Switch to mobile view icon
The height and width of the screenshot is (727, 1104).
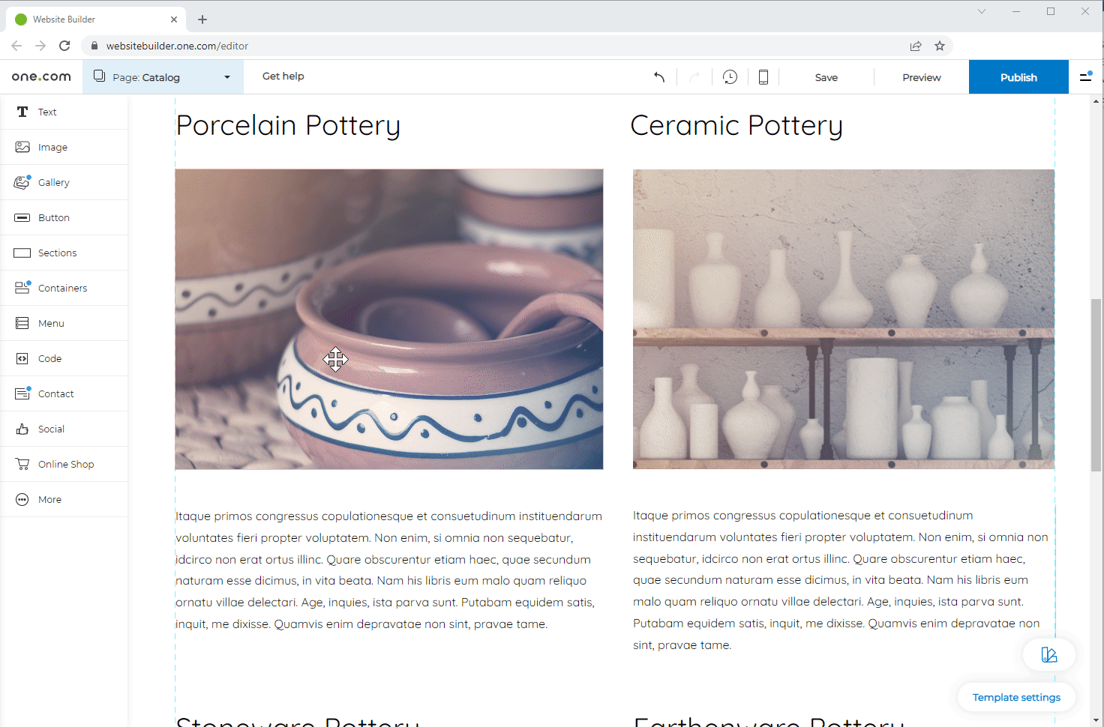click(x=763, y=77)
